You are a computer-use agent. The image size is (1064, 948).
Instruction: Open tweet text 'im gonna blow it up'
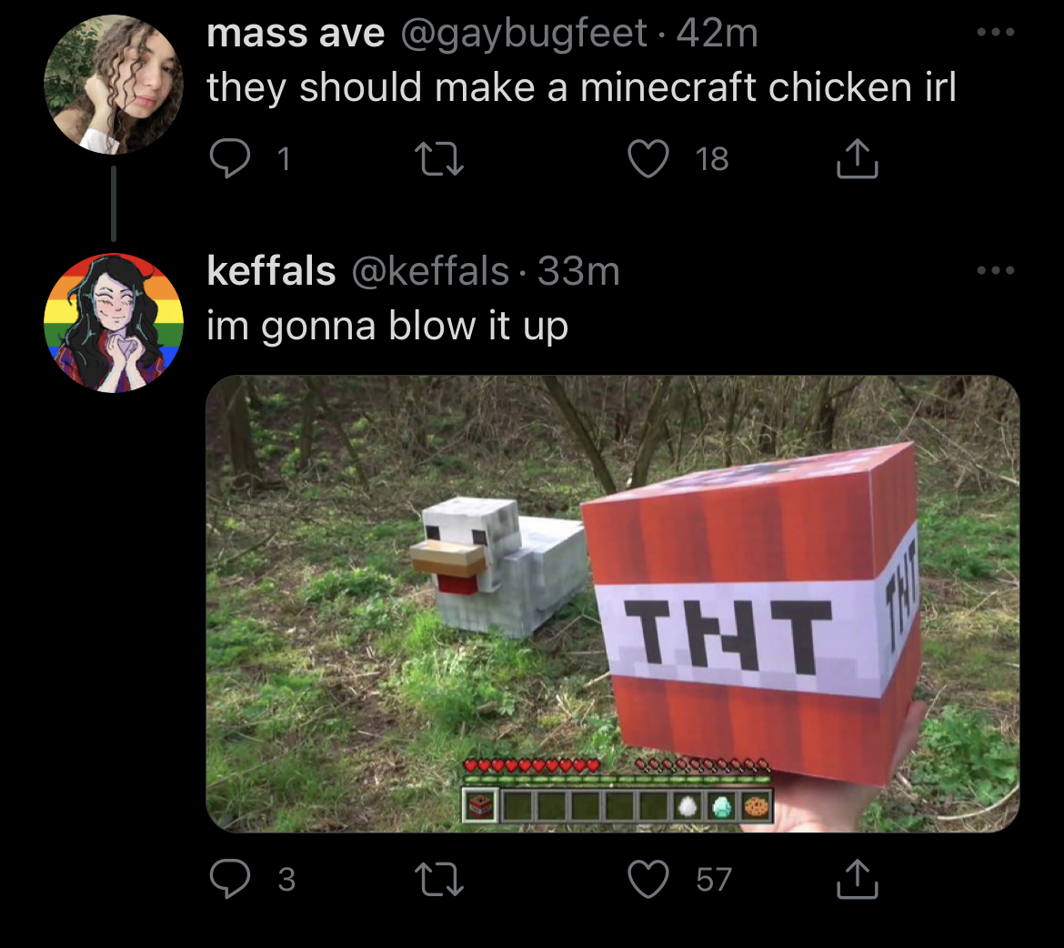click(x=386, y=326)
